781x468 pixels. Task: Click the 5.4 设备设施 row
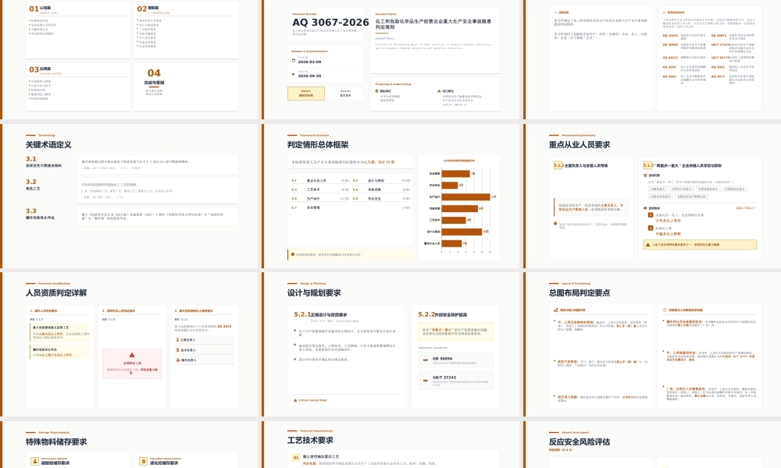pos(382,190)
